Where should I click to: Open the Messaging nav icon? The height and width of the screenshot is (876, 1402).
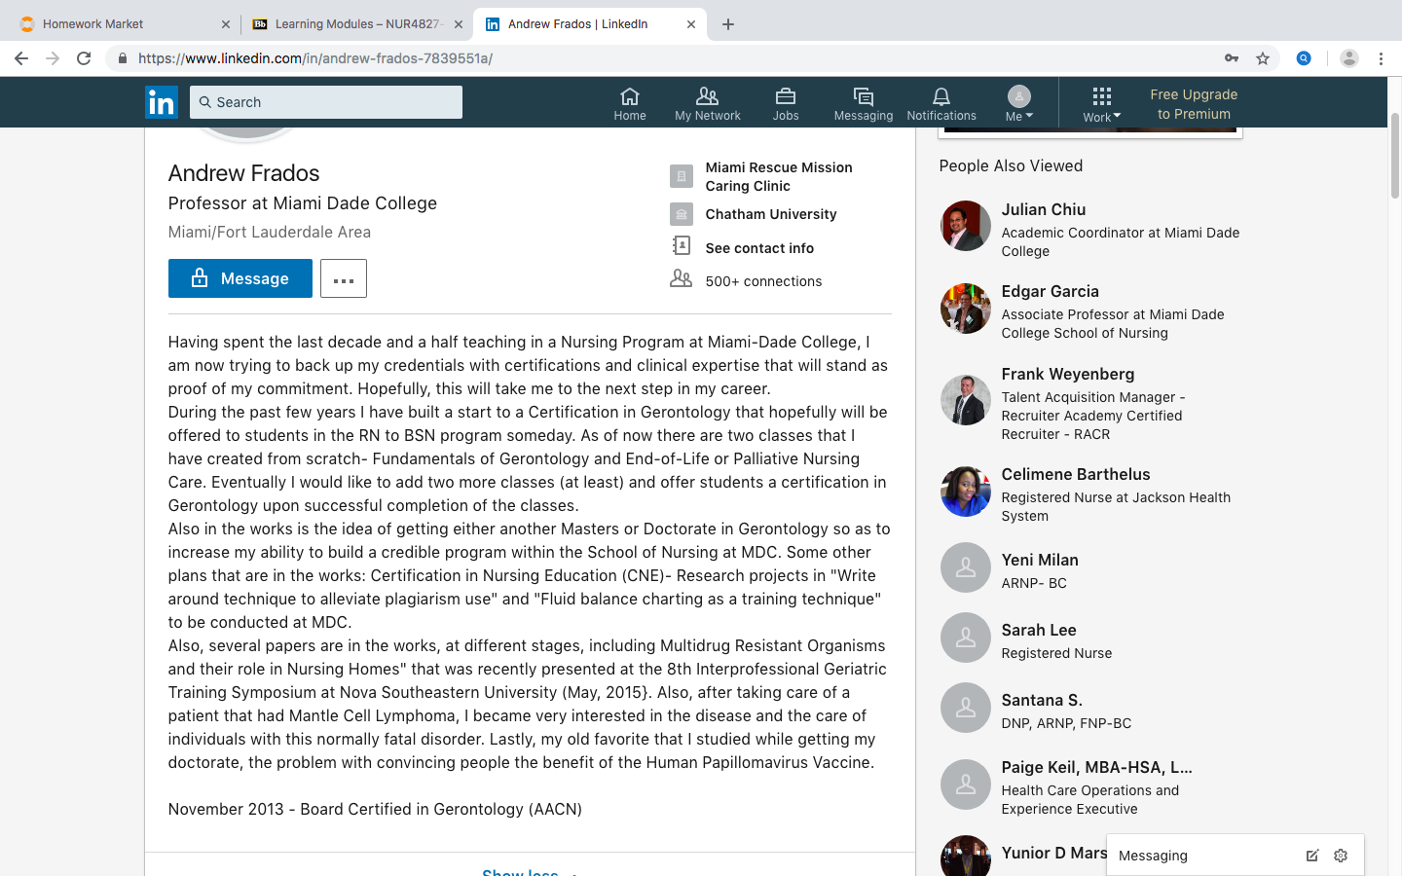(x=864, y=103)
